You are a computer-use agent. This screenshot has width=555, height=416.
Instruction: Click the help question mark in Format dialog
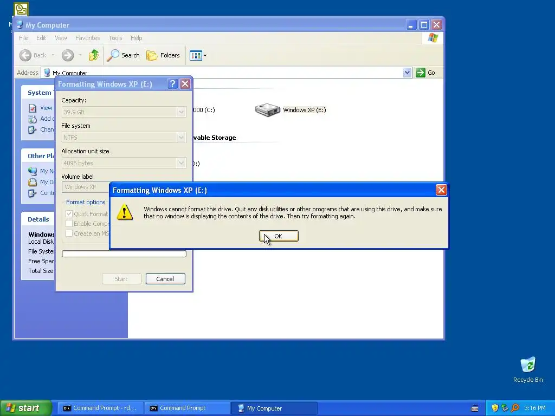(172, 84)
